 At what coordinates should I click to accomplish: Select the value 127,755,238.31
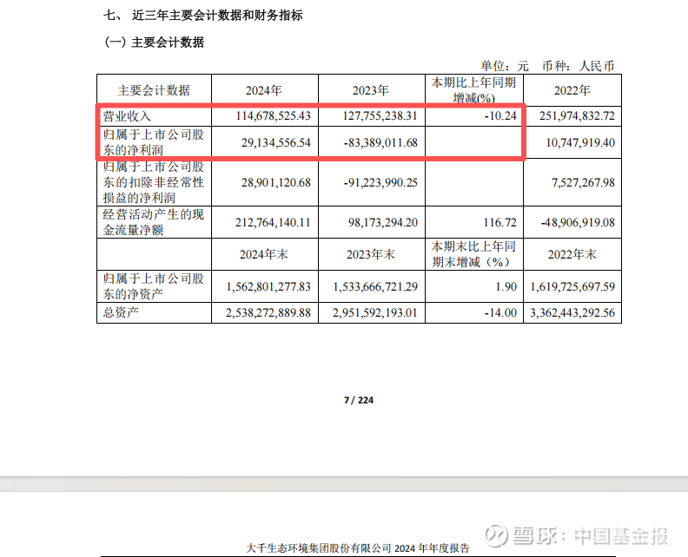pos(380,116)
